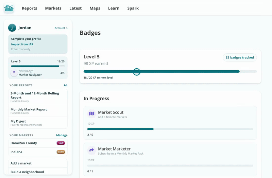Screen dimensions: 272x178
Task: Click the Badges page heading
Action: tap(90, 33)
